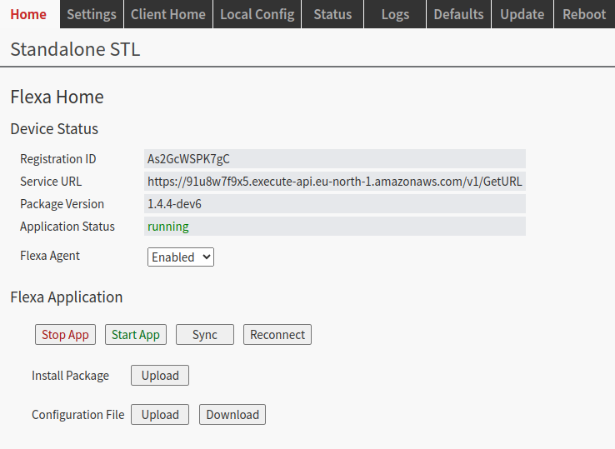615x449 pixels.
Task: Open the Defaults tab
Action: pos(458,14)
